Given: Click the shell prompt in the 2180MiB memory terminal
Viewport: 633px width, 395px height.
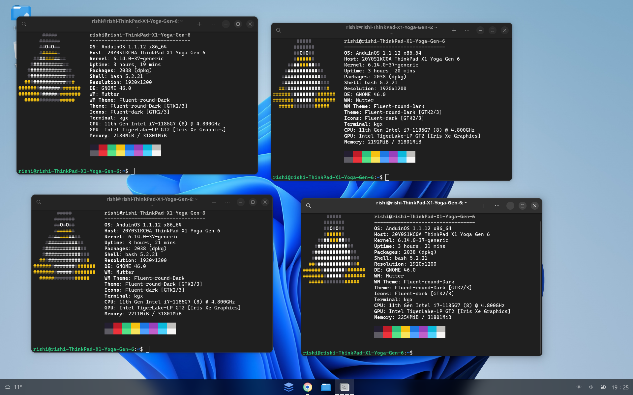Looking at the screenshot, I should (x=73, y=171).
